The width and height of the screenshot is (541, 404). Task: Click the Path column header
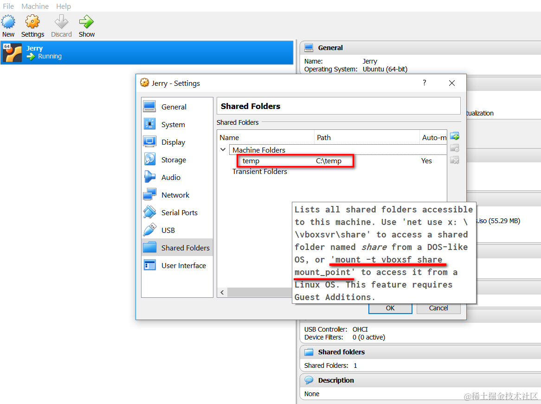coord(367,137)
